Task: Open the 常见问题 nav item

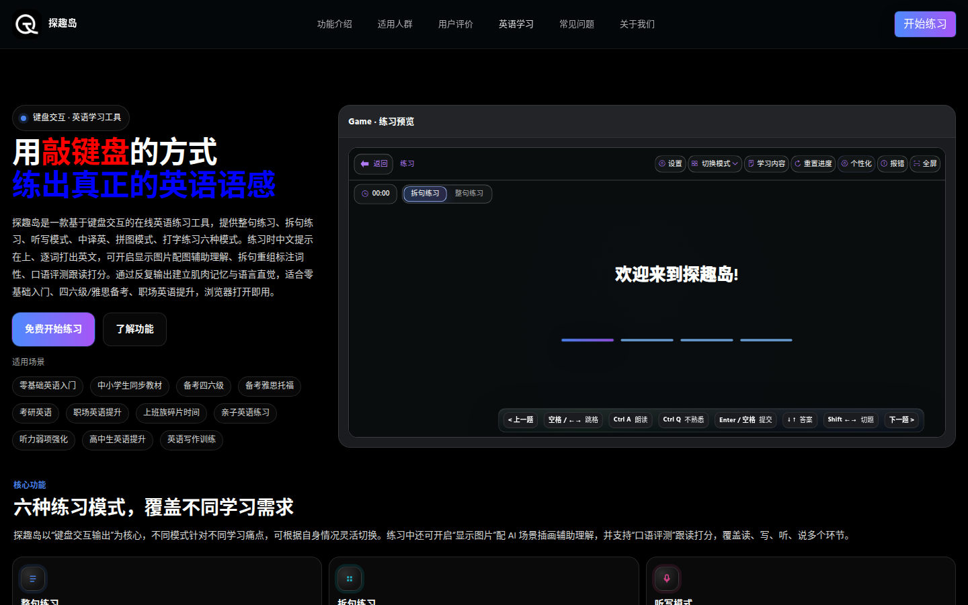Action: tap(577, 24)
